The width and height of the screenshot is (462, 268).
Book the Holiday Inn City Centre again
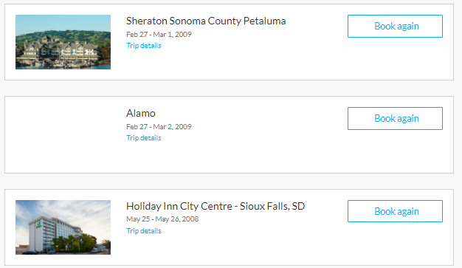tap(395, 211)
